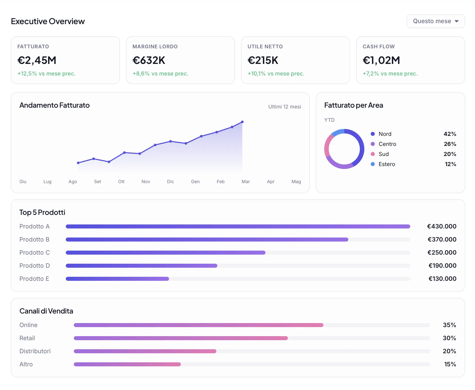The width and height of the screenshot is (475, 390).
Task: Click the Prodotto E €130.000 value
Action: 443,279
